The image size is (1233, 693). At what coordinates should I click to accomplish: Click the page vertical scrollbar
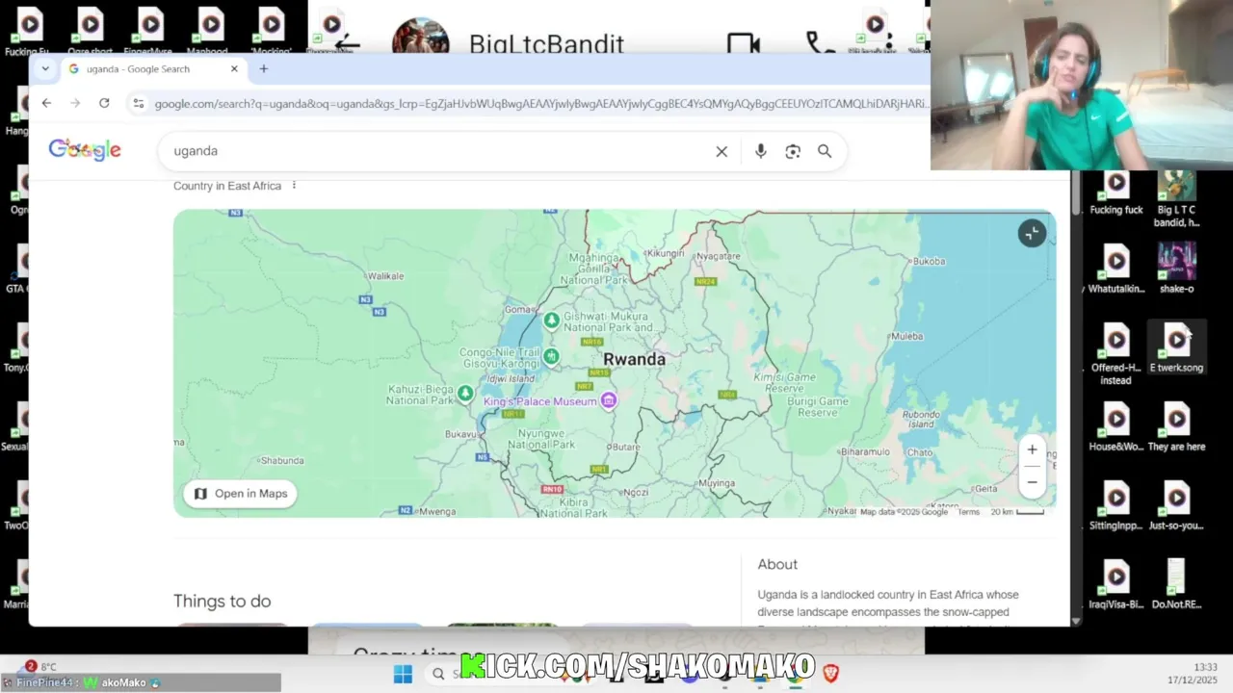click(1076, 195)
